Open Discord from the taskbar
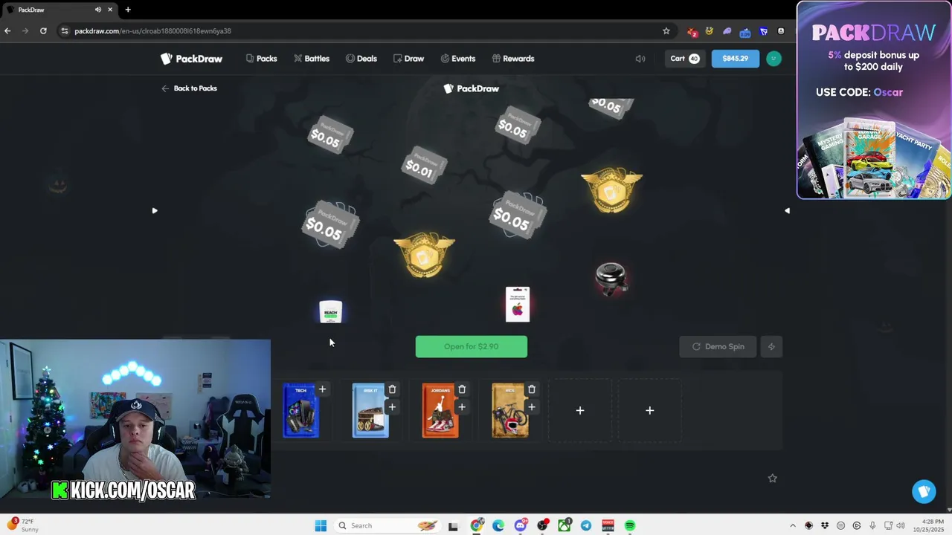Image resolution: width=952 pixels, height=535 pixels. coord(521,525)
